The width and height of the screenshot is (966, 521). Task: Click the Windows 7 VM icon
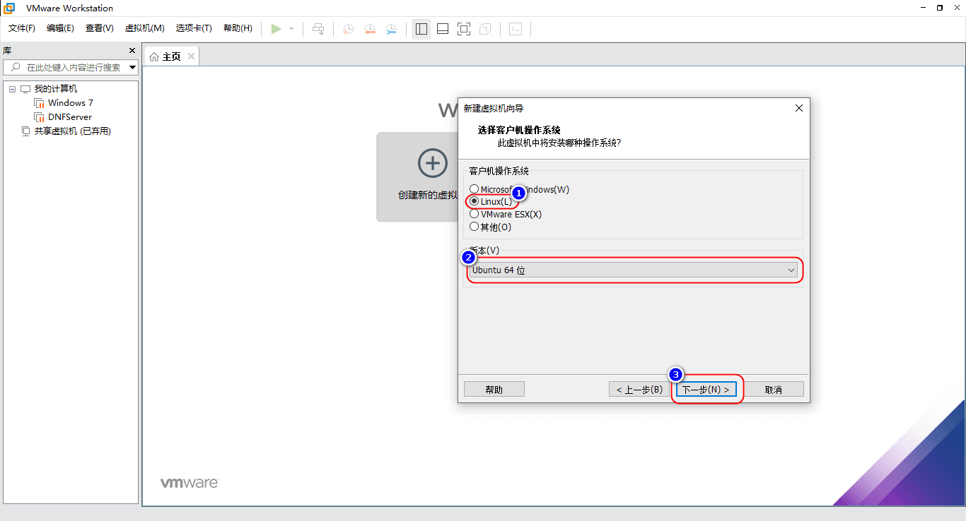[x=39, y=103]
